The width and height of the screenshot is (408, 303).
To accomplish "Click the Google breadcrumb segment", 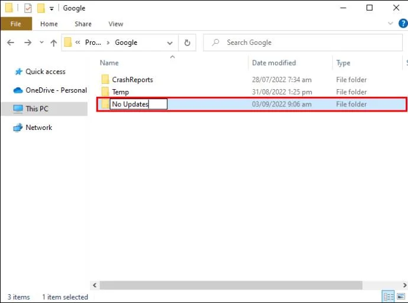I will 126,43.
